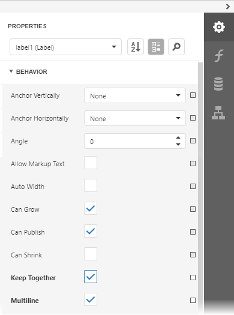
Task: Uncheck the Can Grow checkbox
Action: (91, 208)
